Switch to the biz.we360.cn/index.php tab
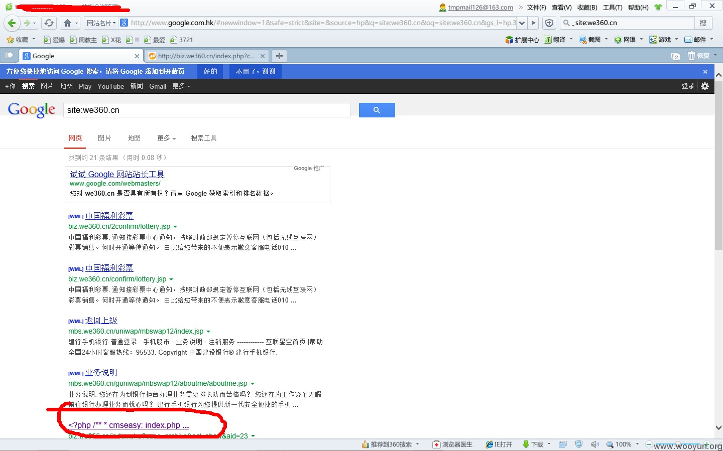The height and width of the screenshot is (451, 723). click(x=206, y=56)
